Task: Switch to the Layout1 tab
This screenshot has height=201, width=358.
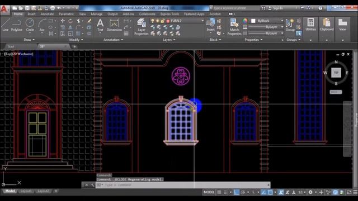Action: pyautogui.click(x=26, y=191)
